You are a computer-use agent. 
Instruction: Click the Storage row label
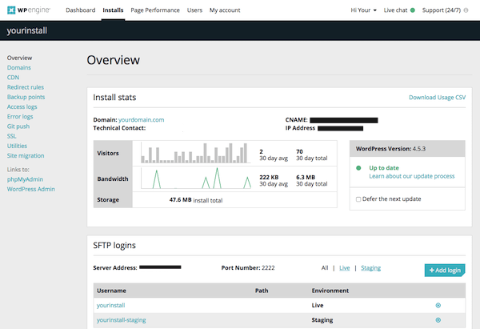coord(108,200)
